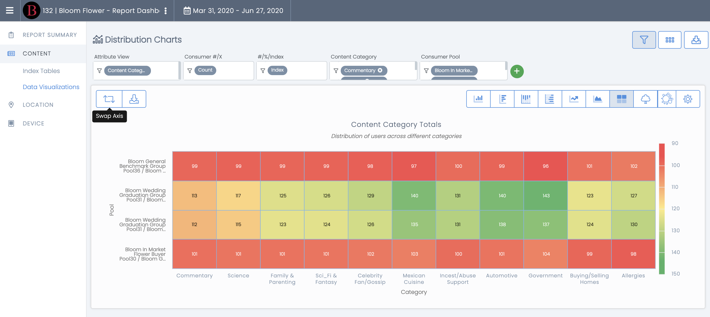Toggle the filter panel button
Image resolution: width=710 pixels, height=317 pixels.
pos(644,40)
